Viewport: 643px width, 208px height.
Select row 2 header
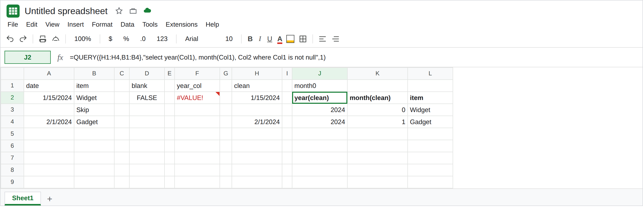[12, 98]
